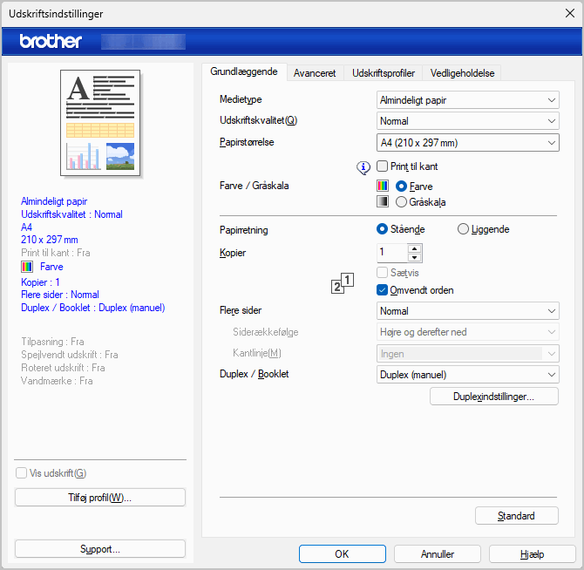Switch to the Grundlæggende tab
The image size is (584, 570).
[x=244, y=71]
